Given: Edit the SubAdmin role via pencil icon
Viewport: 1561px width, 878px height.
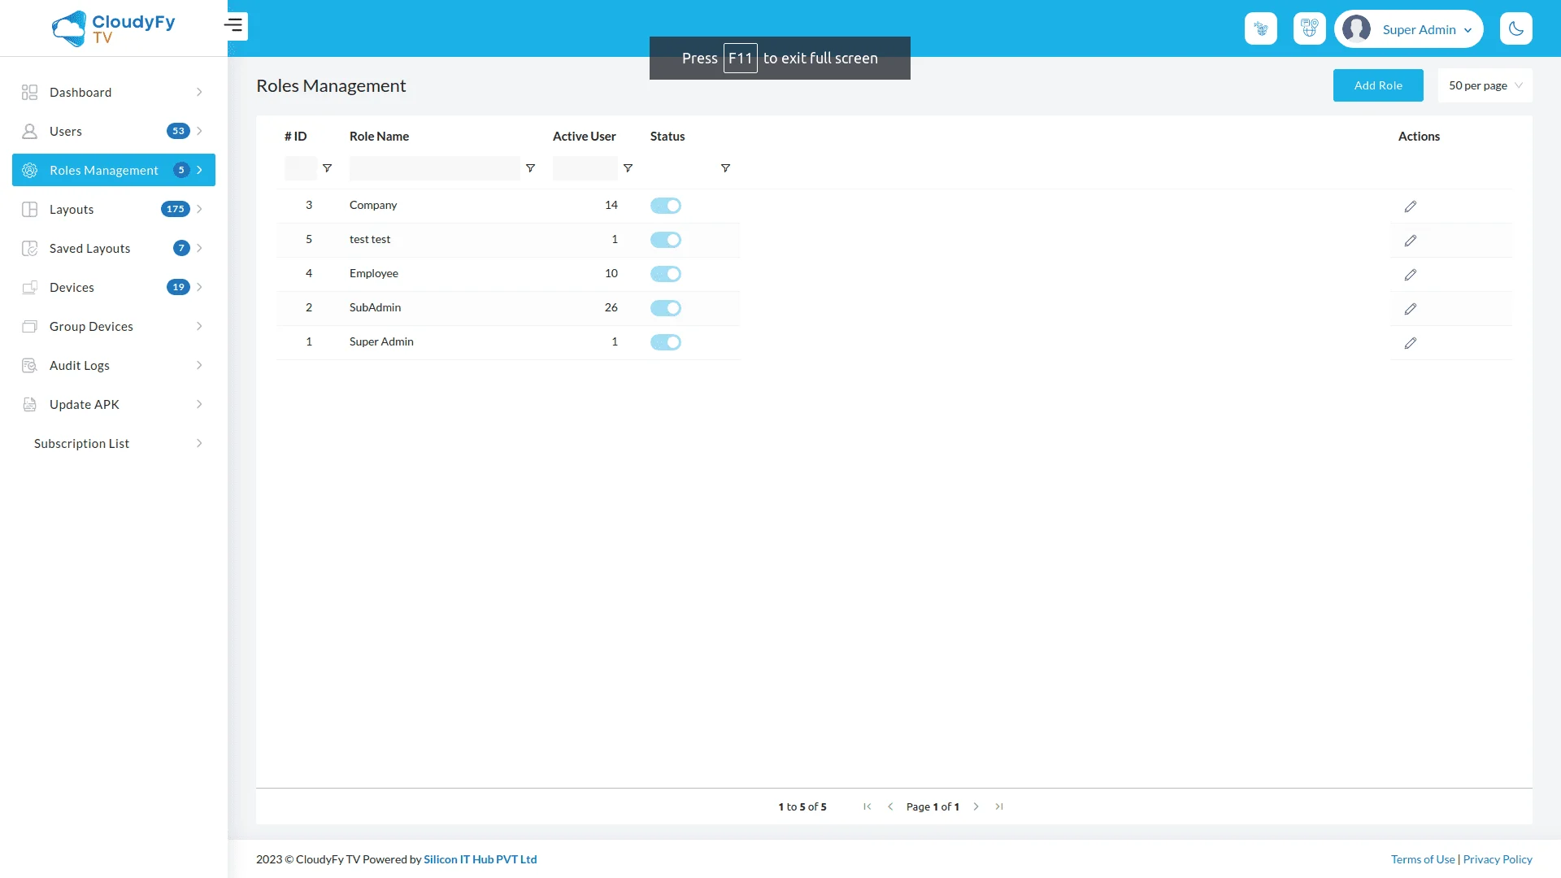Looking at the screenshot, I should (1411, 309).
